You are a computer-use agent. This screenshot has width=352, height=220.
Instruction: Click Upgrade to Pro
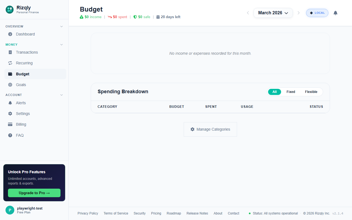point(34,193)
